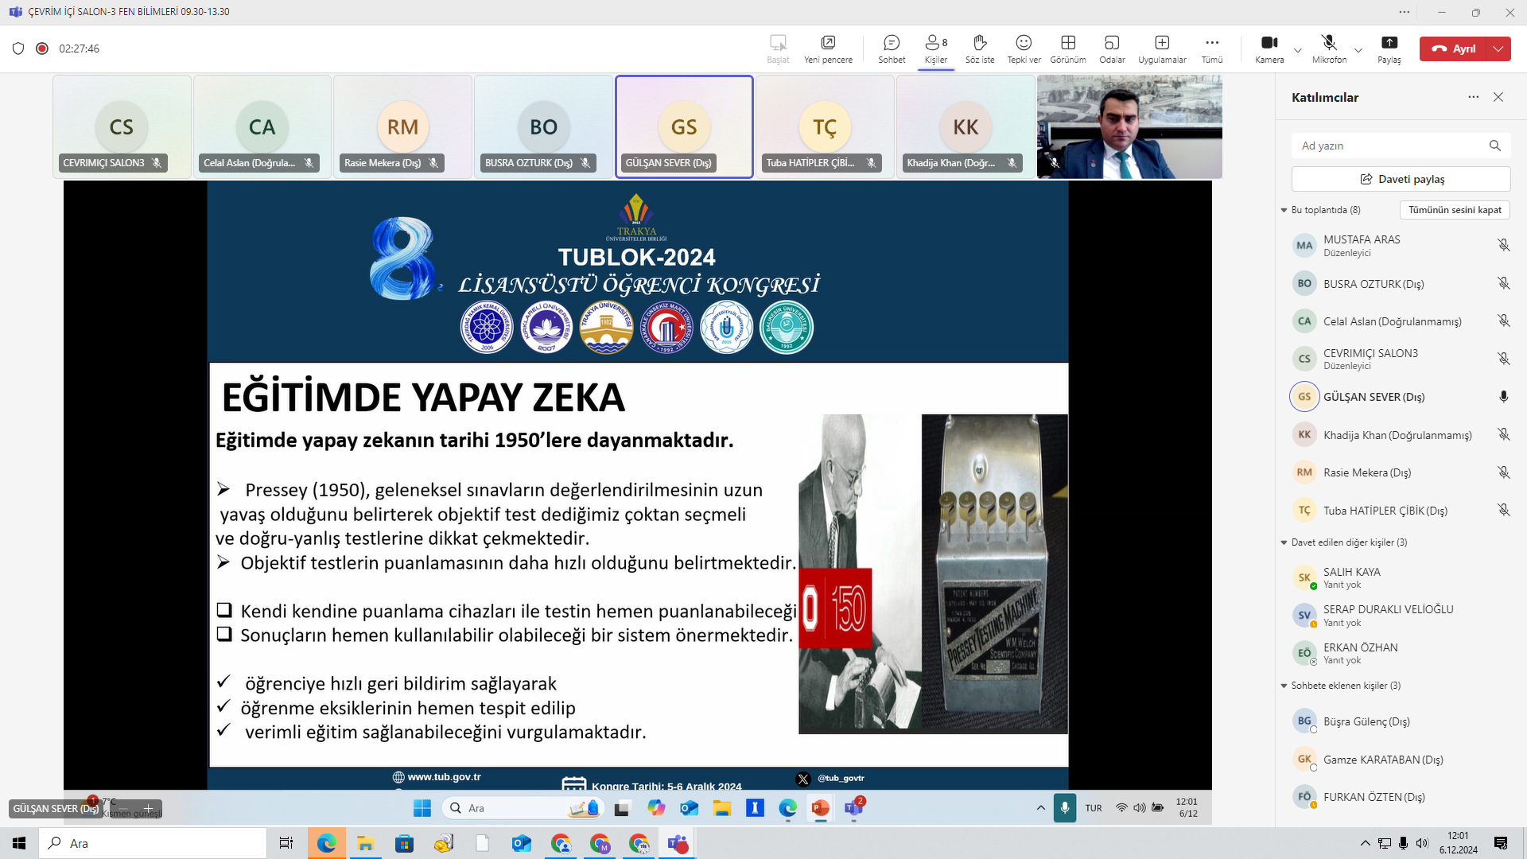Click the Başlat toolbar icon
The image size is (1527, 859).
pos(778,42)
